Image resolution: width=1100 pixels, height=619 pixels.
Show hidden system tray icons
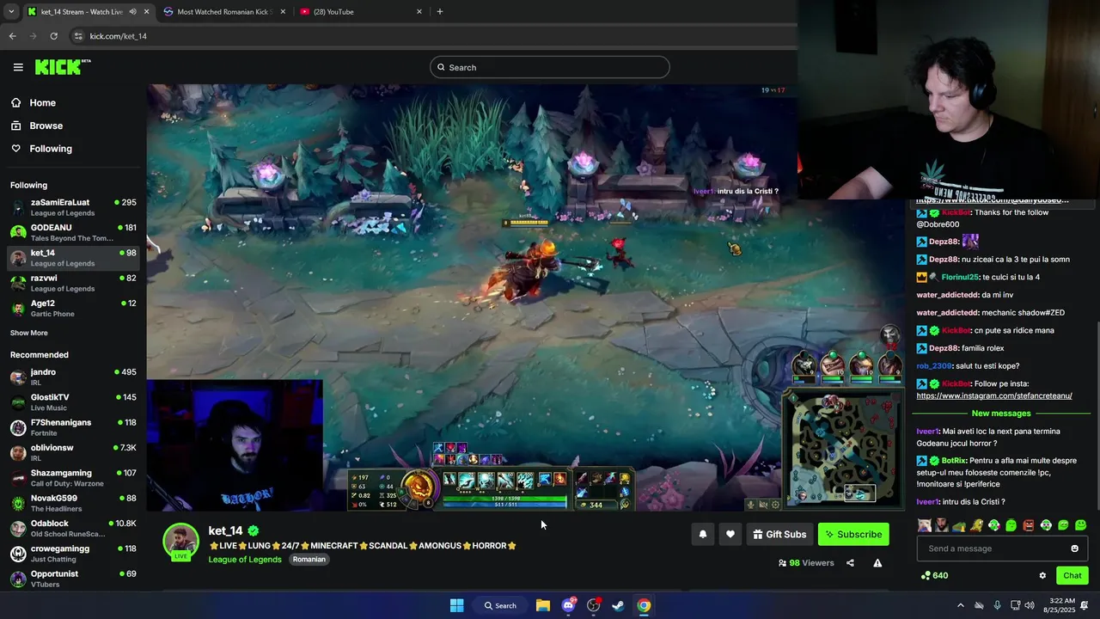[x=960, y=605]
